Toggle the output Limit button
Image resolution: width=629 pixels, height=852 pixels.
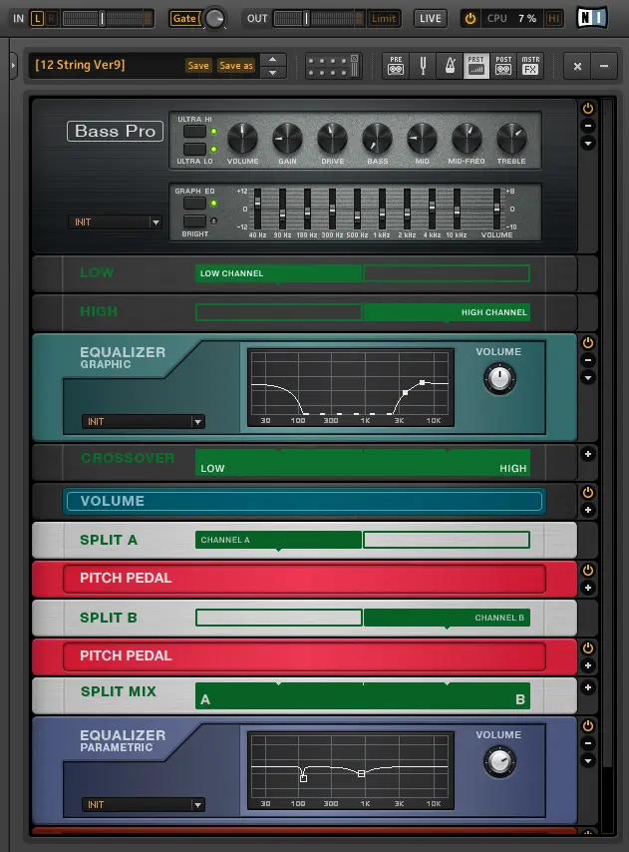click(384, 19)
